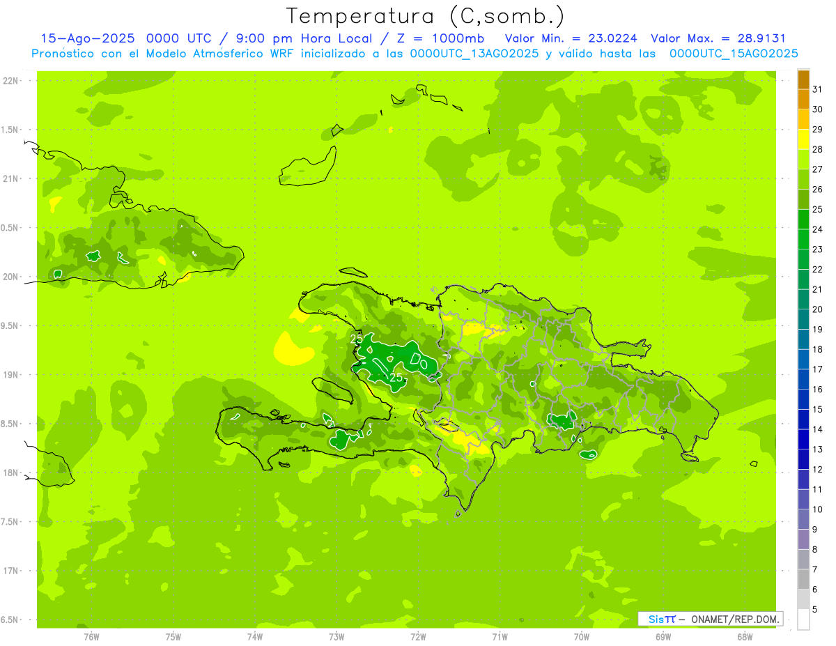Click the '8' legend value
This screenshot has height=646, width=836.
point(815,550)
